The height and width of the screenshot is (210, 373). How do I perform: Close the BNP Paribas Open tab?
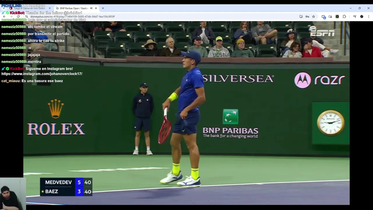pos(96,8)
